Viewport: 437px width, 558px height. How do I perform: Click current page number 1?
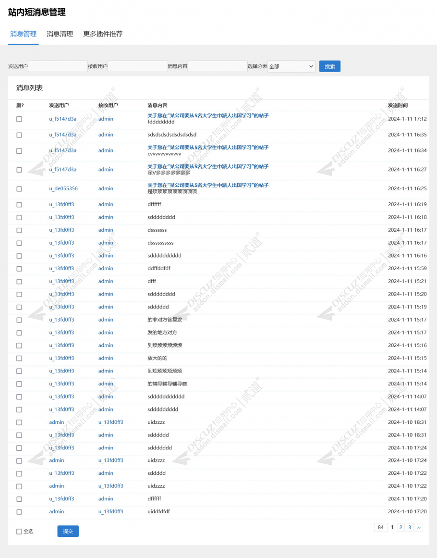click(392, 527)
